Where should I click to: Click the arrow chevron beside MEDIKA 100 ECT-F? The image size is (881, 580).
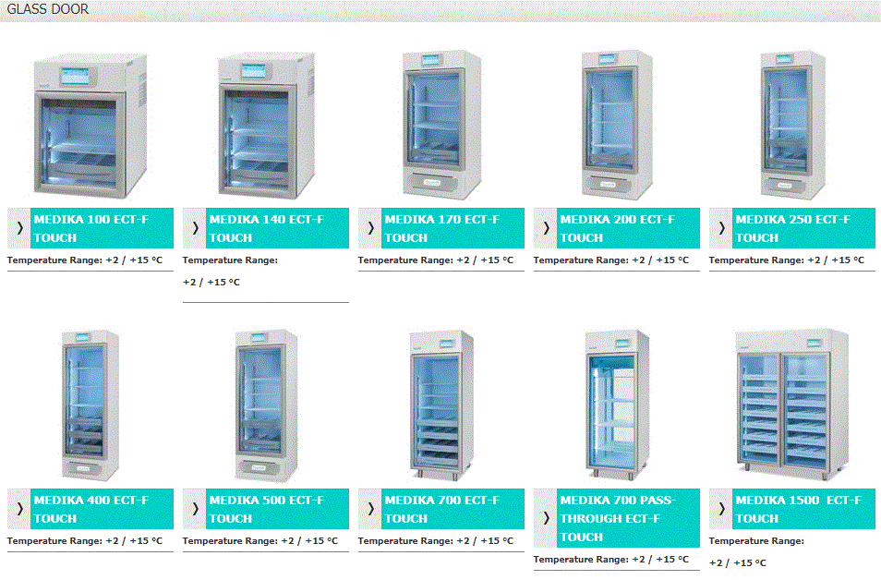19,228
